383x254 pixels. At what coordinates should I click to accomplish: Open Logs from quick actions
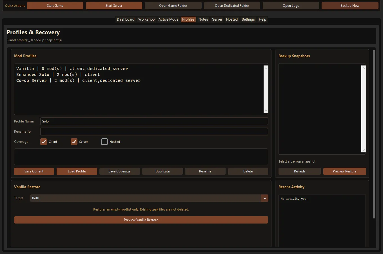(x=291, y=6)
